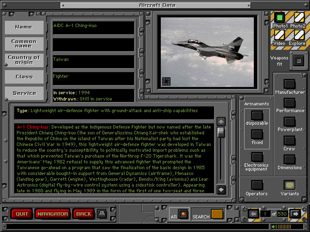
Task: Select the AIDC A-1 Ching-kuo name field
Action: point(93,28)
